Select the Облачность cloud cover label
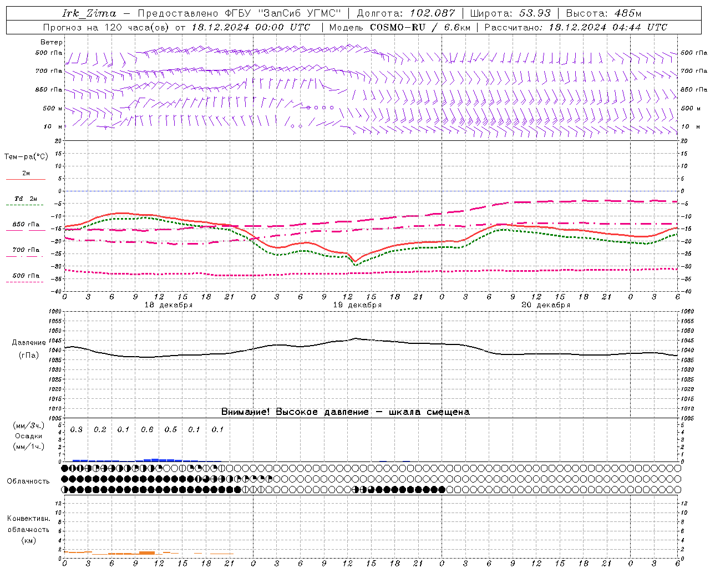 pos(28,481)
